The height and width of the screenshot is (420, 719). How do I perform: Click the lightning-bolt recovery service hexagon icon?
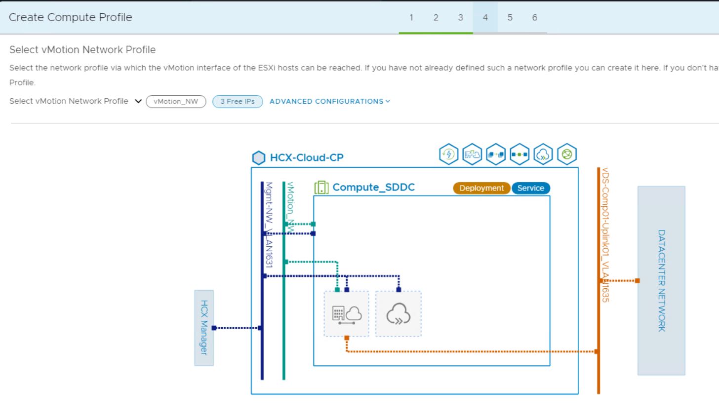click(448, 154)
